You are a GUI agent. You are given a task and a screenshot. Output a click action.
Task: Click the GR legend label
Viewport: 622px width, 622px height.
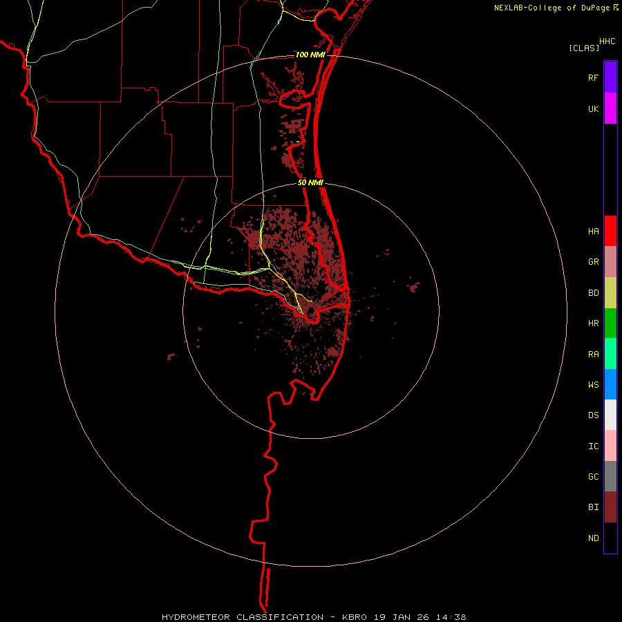coord(593,262)
